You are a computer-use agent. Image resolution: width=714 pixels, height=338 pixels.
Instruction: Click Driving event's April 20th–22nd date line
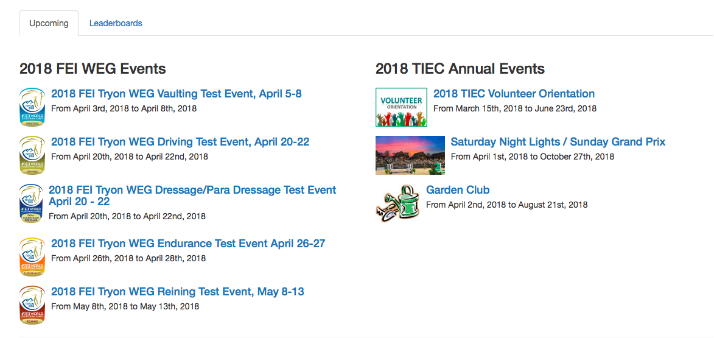point(129,157)
